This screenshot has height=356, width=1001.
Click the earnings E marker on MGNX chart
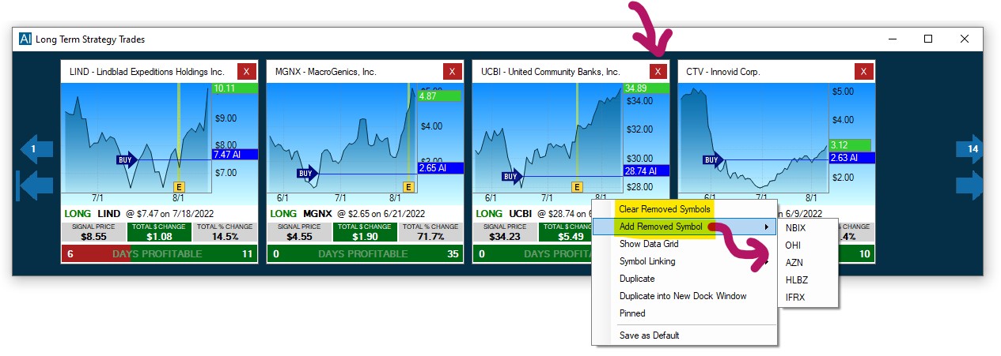click(408, 187)
